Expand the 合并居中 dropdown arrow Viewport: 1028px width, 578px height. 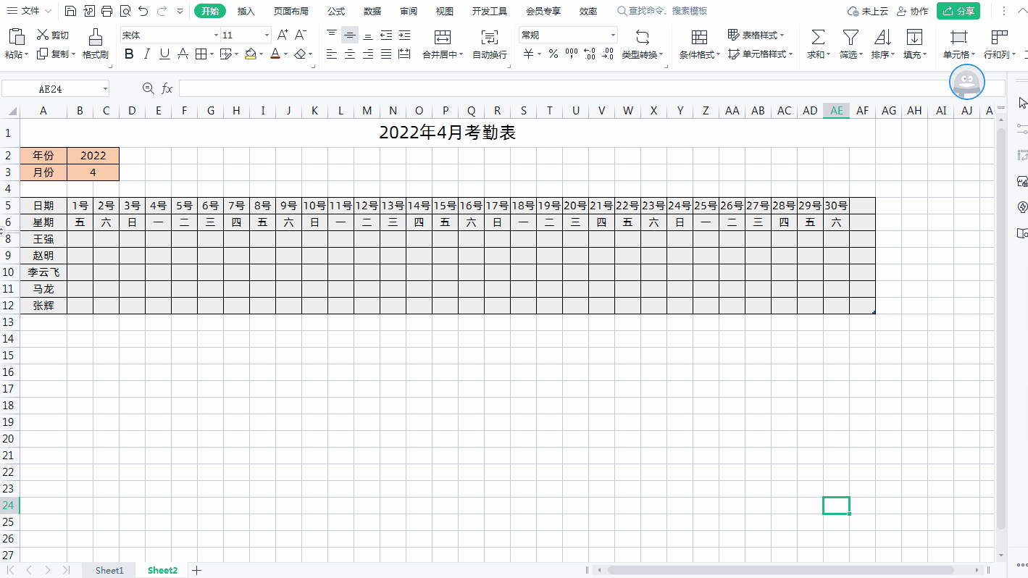[x=461, y=54]
